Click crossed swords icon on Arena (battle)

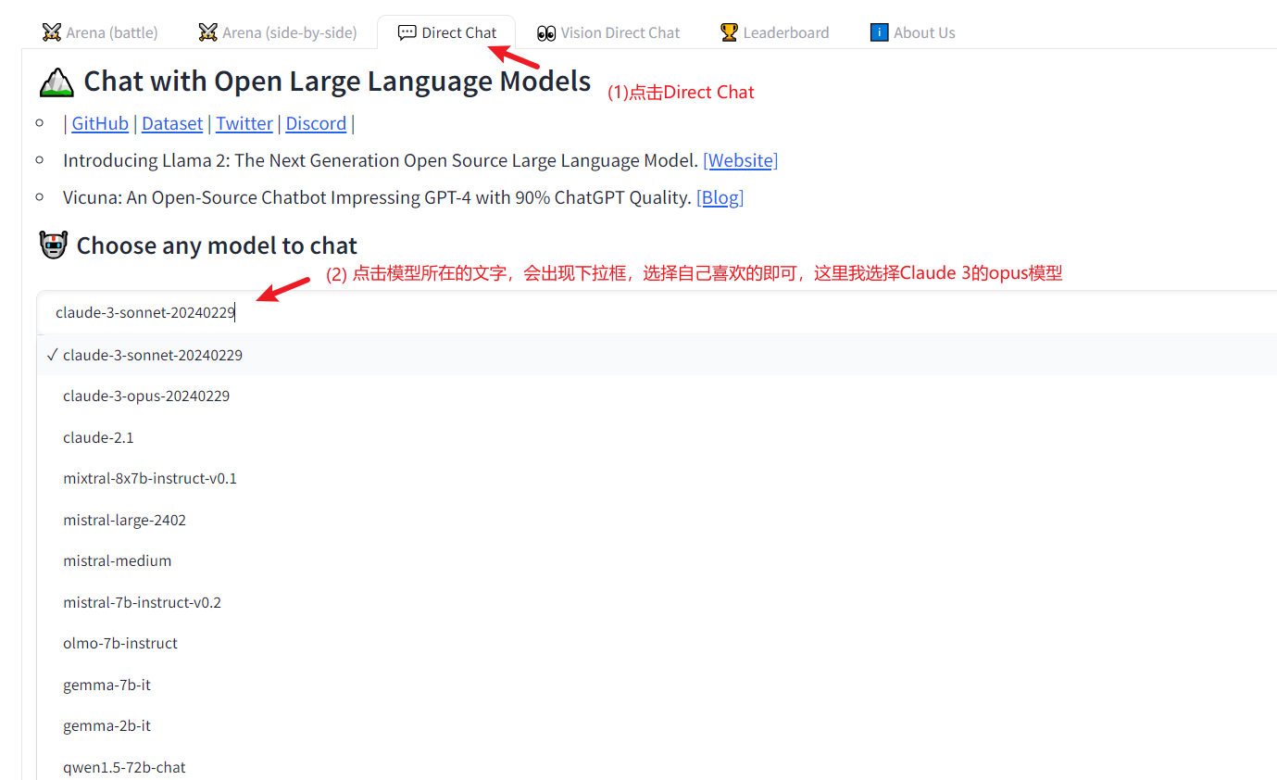(52, 32)
